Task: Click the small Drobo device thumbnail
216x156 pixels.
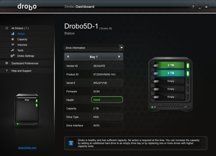Action: coord(27,110)
